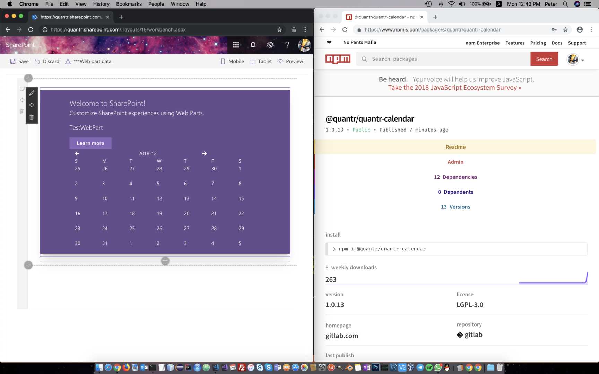Open Chrome's three-dot menu

[591, 29]
